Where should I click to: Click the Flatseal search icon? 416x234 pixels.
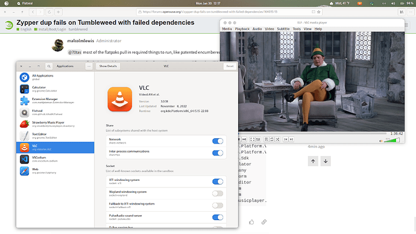(49, 66)
